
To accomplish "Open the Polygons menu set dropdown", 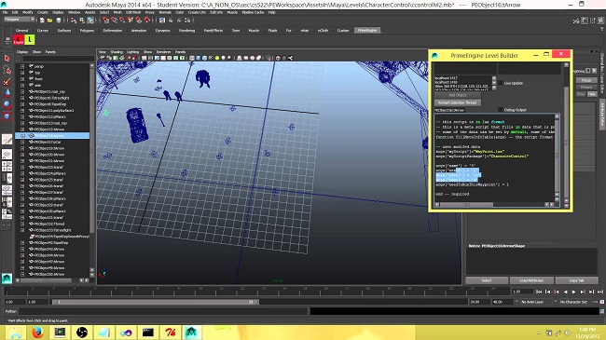I will (x=20, y=20).
